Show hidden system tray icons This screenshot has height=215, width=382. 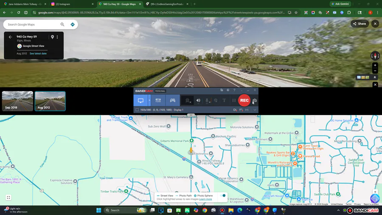pyautogui.click(x=338, y=210)
